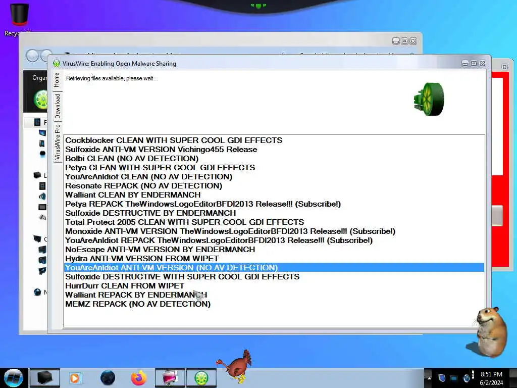
Task: Click the VirusWire title bar lime icon
Action: click(x=57, y=63)
